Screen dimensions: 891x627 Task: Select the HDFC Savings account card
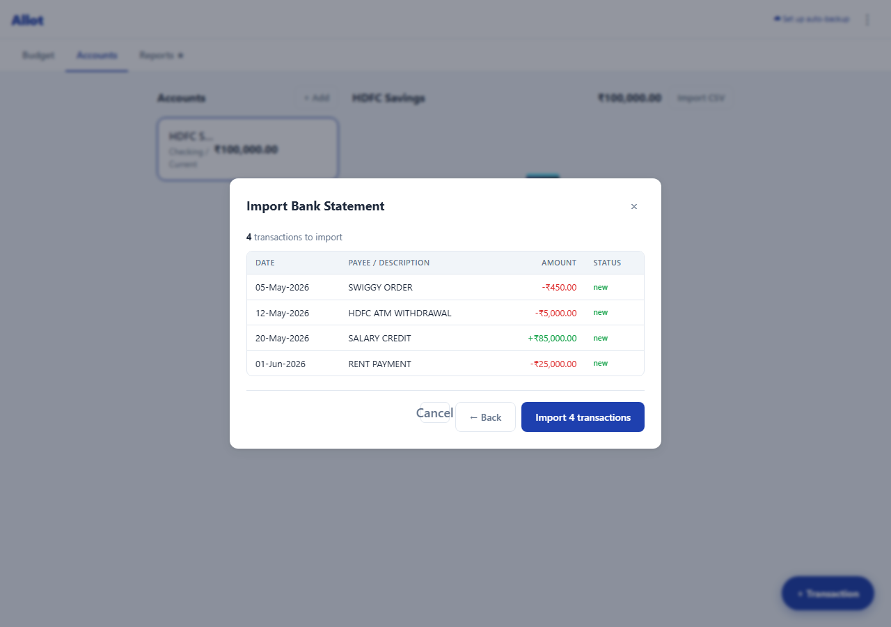(x=248, y=149)
